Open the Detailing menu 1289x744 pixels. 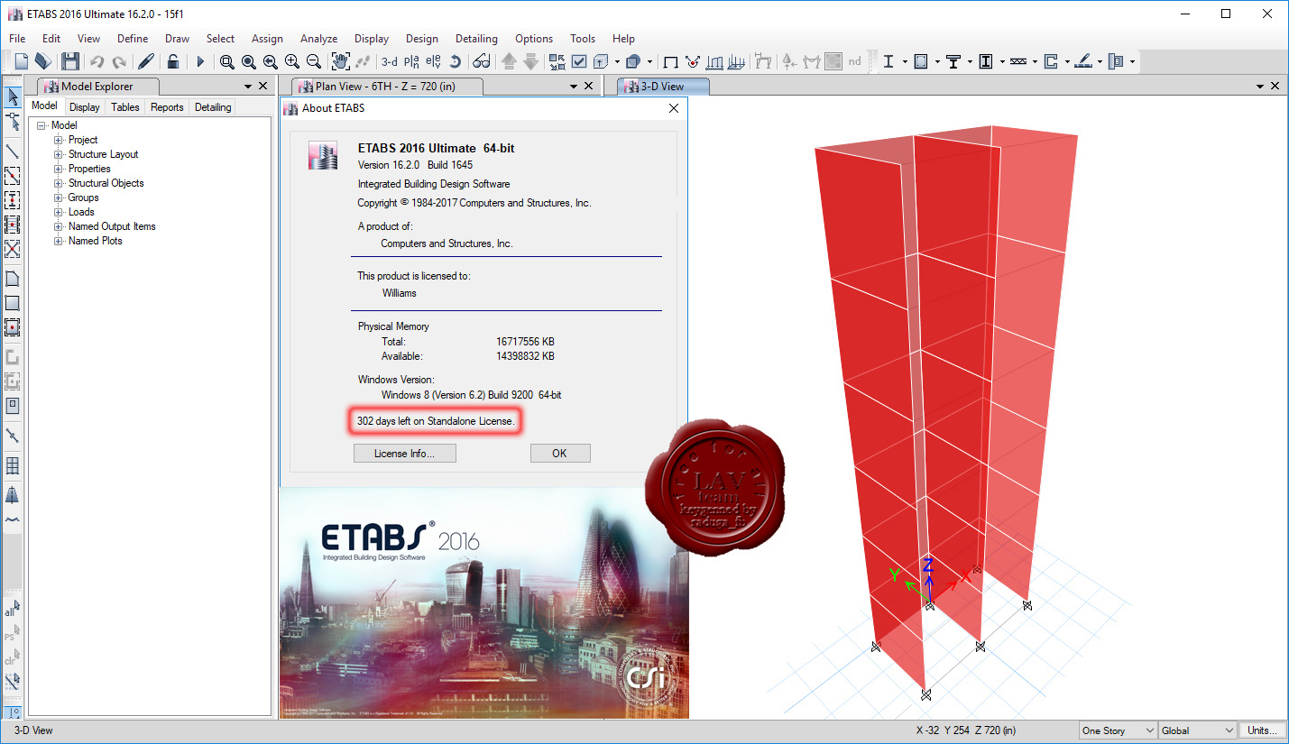(476, 39)
